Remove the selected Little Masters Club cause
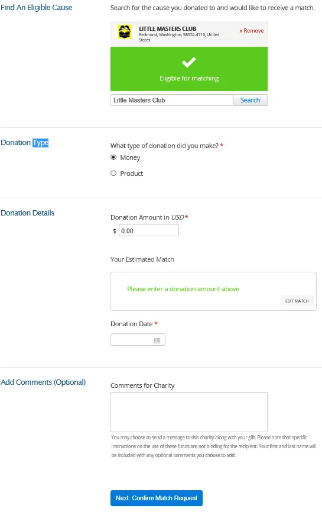322x521 pixels. [251, 31]
